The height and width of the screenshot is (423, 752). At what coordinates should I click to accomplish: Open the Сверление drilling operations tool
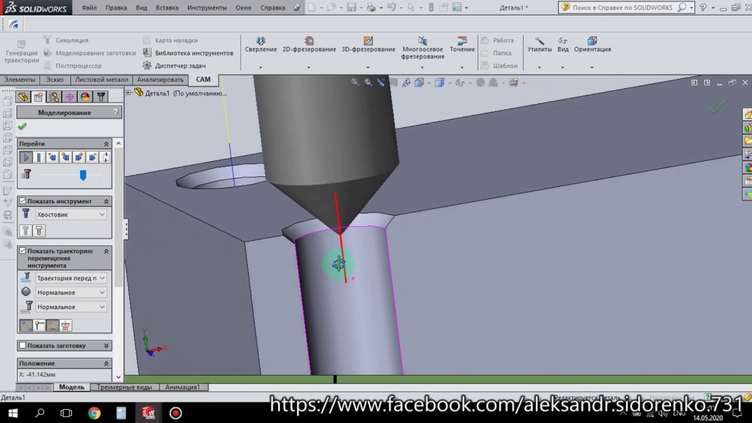(x=261, y=45)
